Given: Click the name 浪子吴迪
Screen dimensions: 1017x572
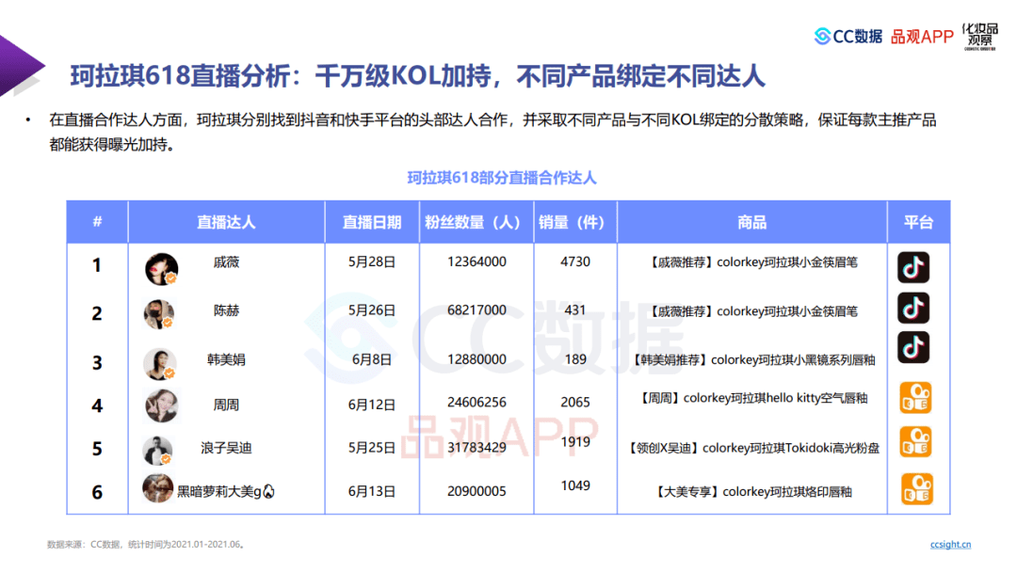Looking at the screenshot, I should [x=226, y=448].
